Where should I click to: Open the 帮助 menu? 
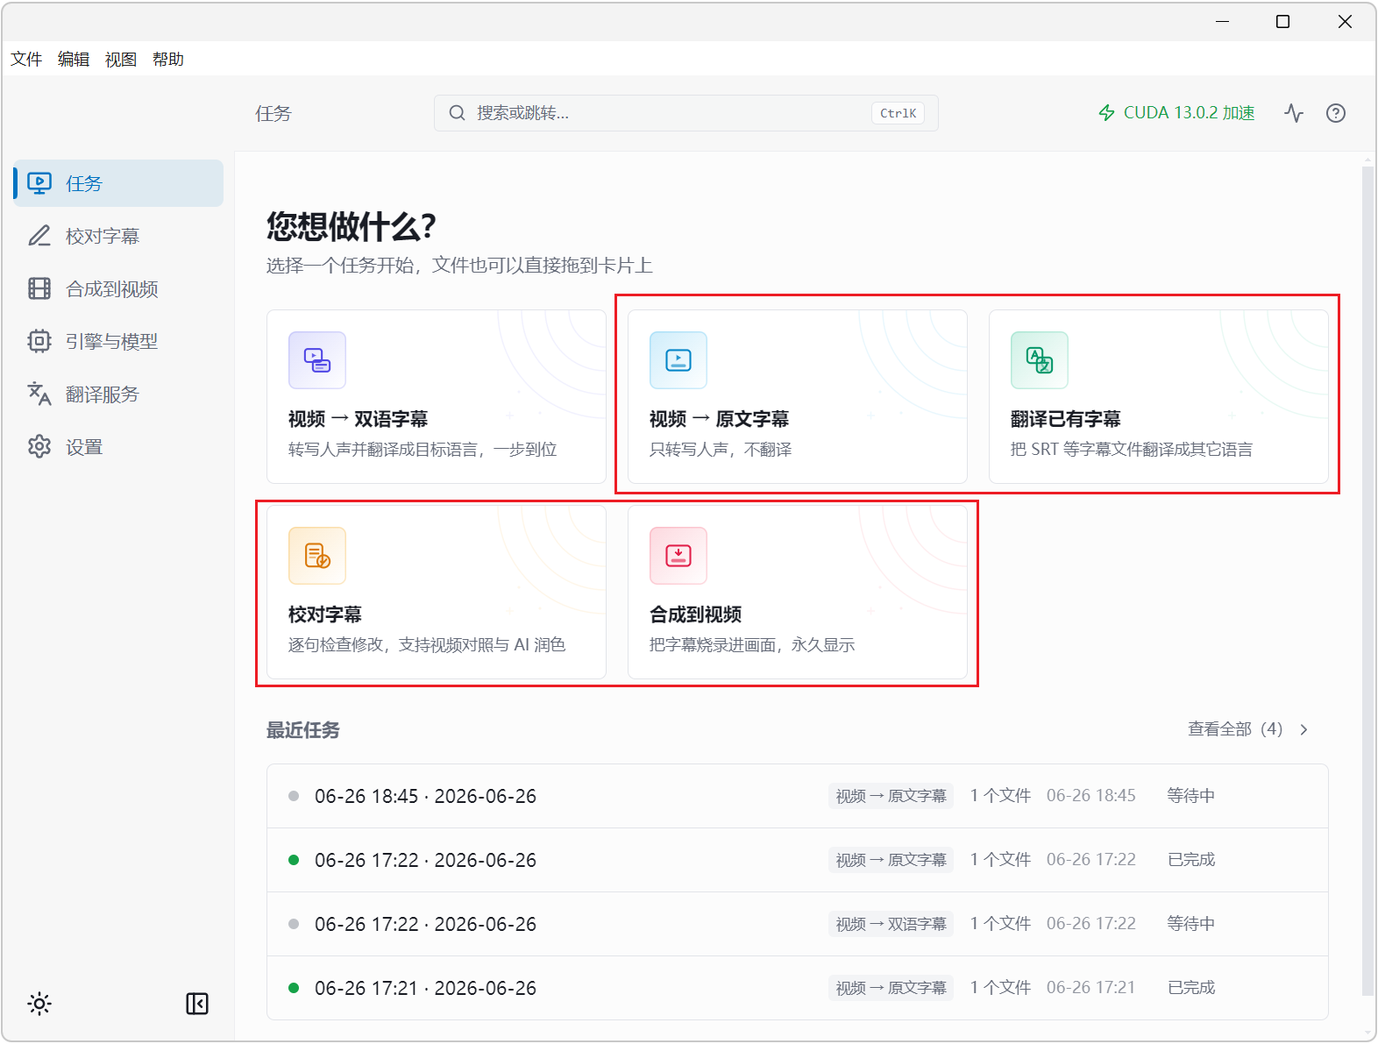click(x=168, y=59)
